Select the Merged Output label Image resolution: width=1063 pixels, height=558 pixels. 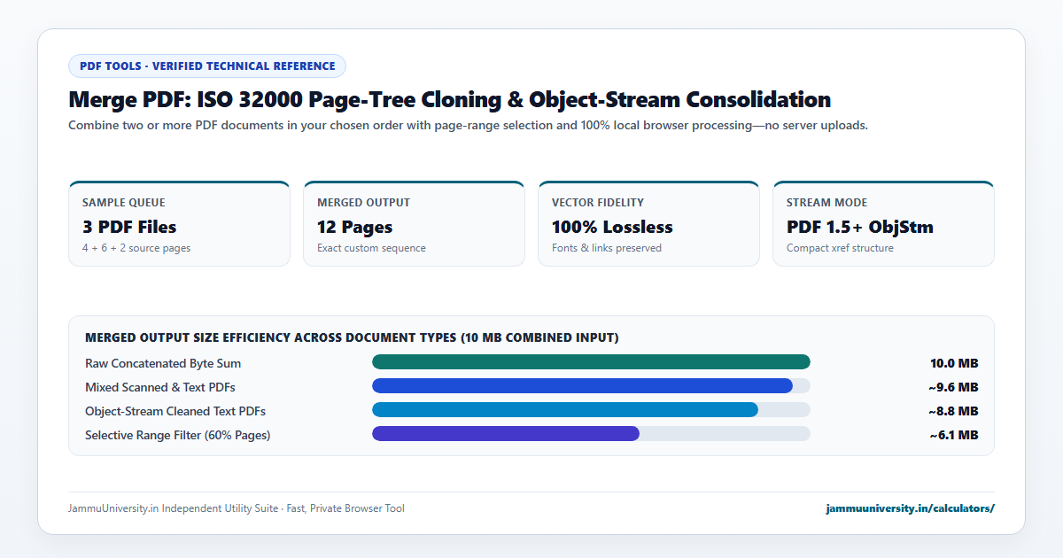coord(363,203)
